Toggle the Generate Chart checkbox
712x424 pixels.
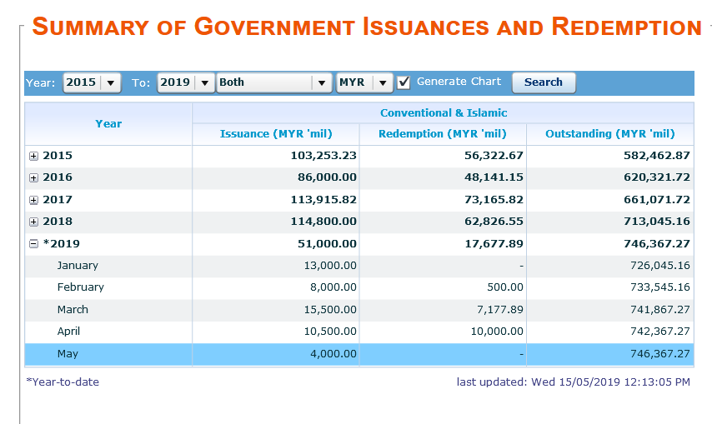point(404,82)
